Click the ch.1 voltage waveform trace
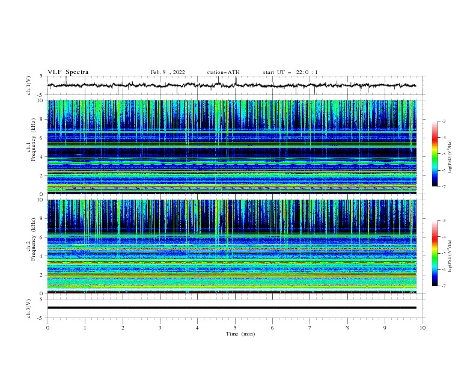The height and width of the screenshot is (368, 476). [x=231, y=85]
